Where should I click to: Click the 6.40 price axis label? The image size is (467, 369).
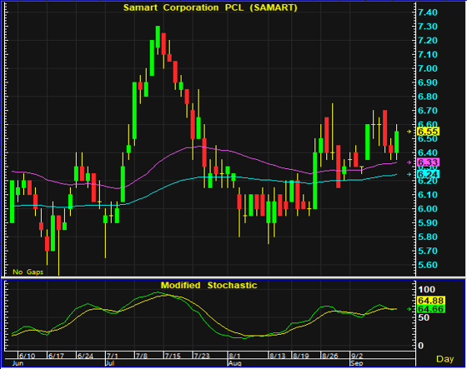pos(428,152)
